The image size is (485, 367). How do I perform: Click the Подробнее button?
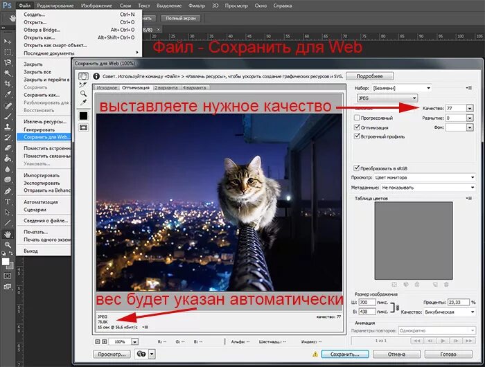(x=369, y=76)
